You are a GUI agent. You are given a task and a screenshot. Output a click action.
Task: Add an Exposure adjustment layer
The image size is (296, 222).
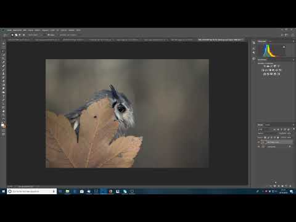275,66
